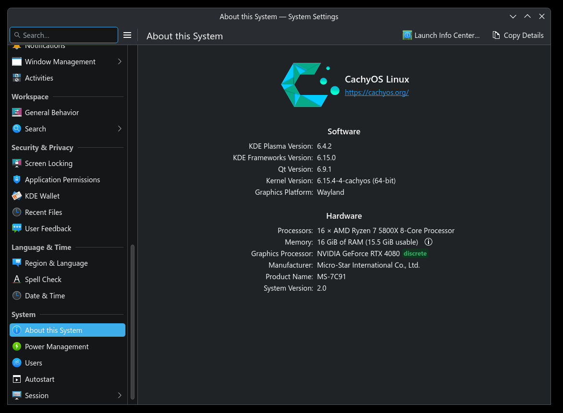Click kernel version '6.15.4-4-cachyos (64-bit)'

tap(356, 181)
